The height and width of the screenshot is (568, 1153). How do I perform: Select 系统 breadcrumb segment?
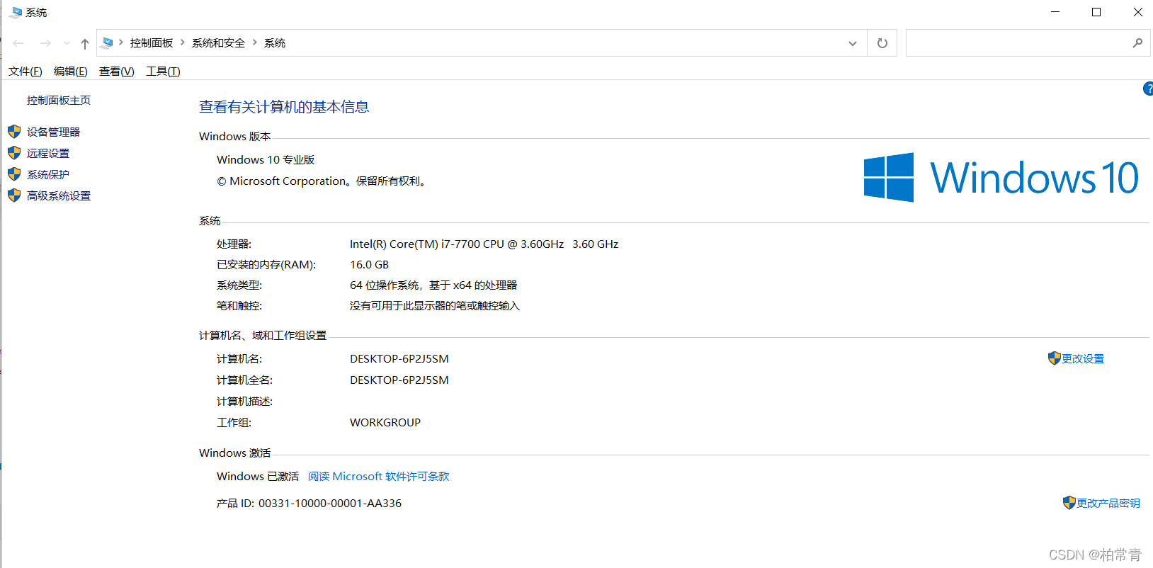click(275, 42)
